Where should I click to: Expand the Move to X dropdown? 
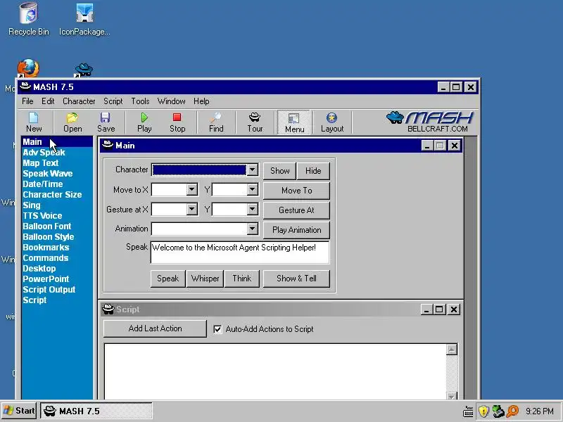pyautogui.click(x=192, y=189)
